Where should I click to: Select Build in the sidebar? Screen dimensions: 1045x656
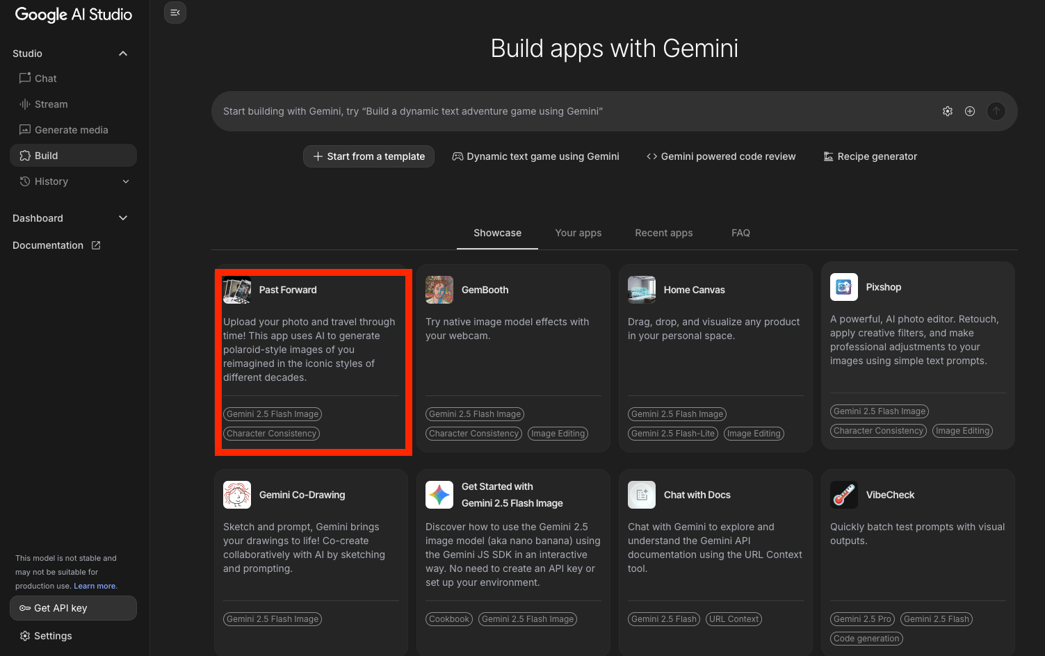tap(73, 156)
